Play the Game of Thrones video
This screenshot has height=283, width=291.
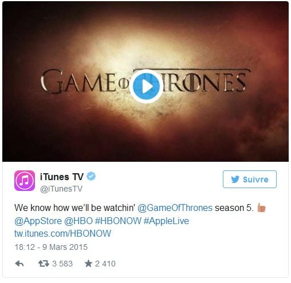(x=146, y=86)
